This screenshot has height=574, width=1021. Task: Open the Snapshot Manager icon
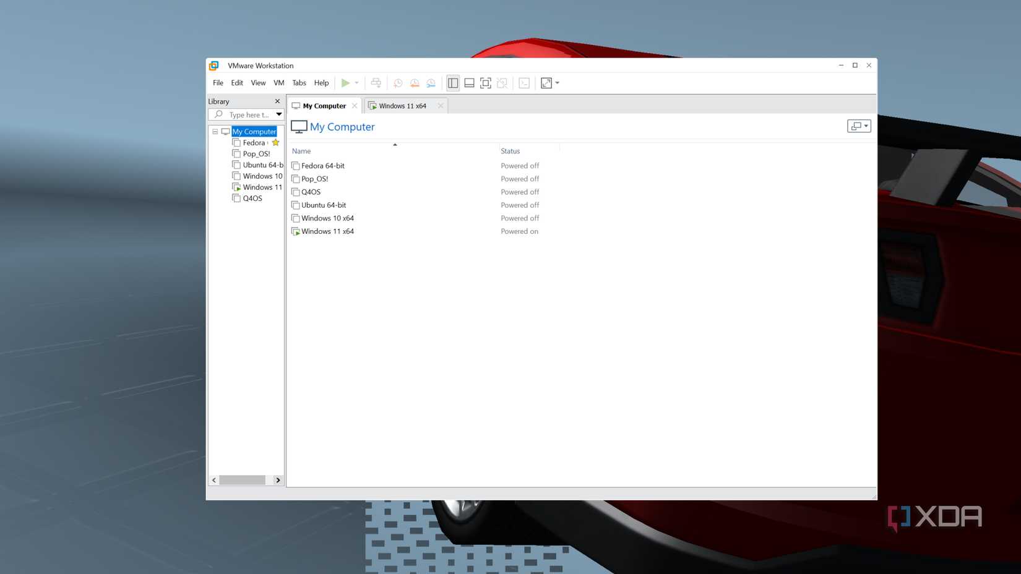[x=430, y=82]
